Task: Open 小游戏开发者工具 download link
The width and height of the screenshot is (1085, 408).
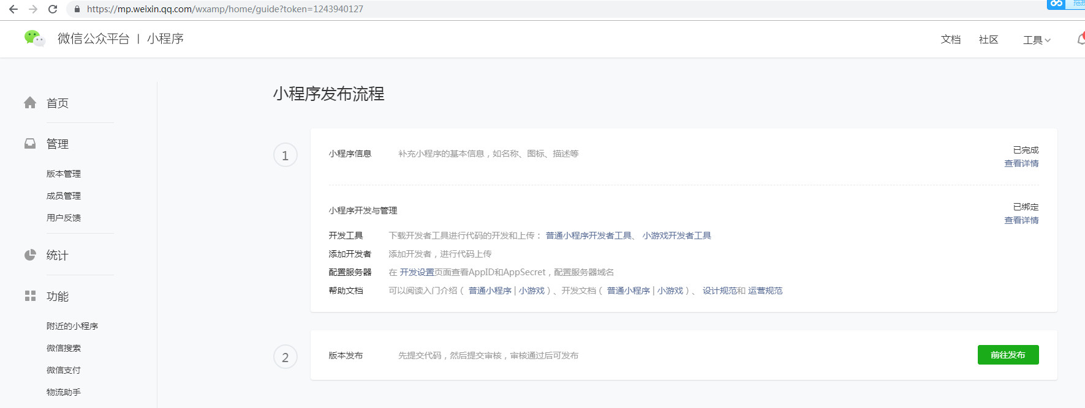Action: click(x=676, y=236)
